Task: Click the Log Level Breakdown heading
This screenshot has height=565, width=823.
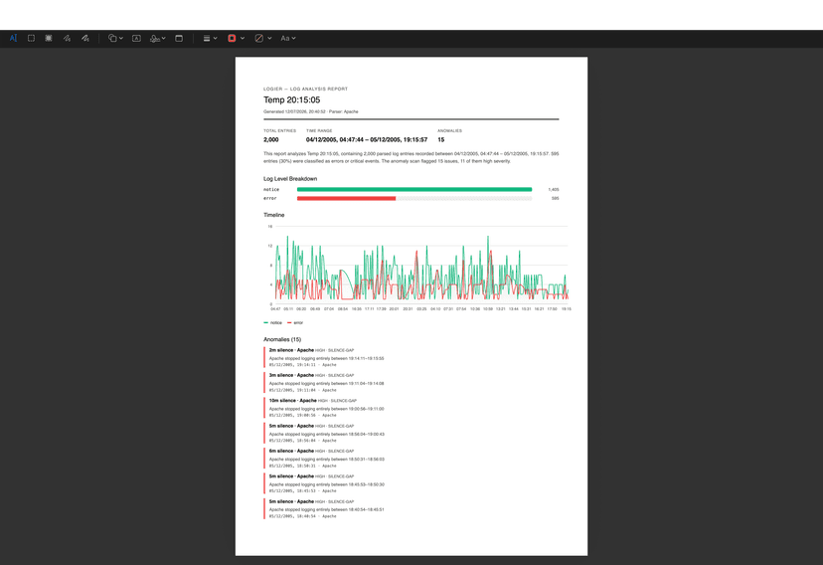Action: 290,178
